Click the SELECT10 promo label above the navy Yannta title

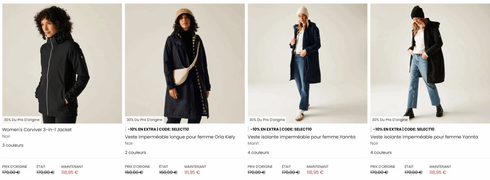click(x=281, y=129)
